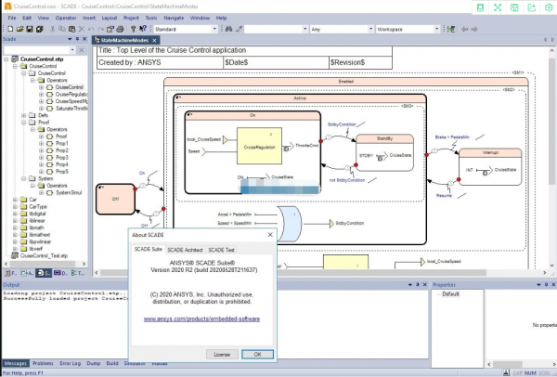
Task: Expand the libdigital folder
Action: click(x=15, y=214)
